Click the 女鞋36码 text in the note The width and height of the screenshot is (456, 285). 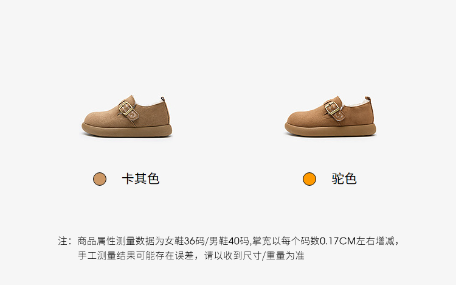185,241
